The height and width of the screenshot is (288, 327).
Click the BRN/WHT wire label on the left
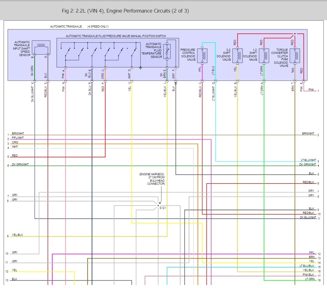[x=18, y=134]
